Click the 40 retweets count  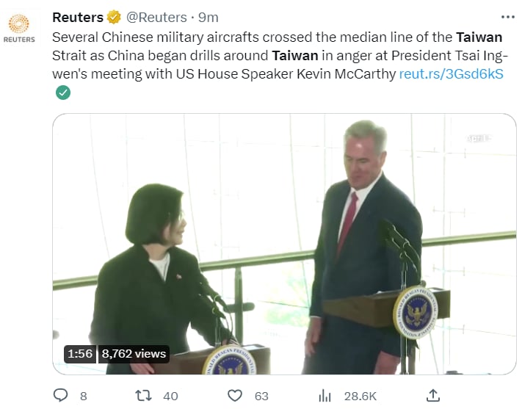[x=170, y=396]
